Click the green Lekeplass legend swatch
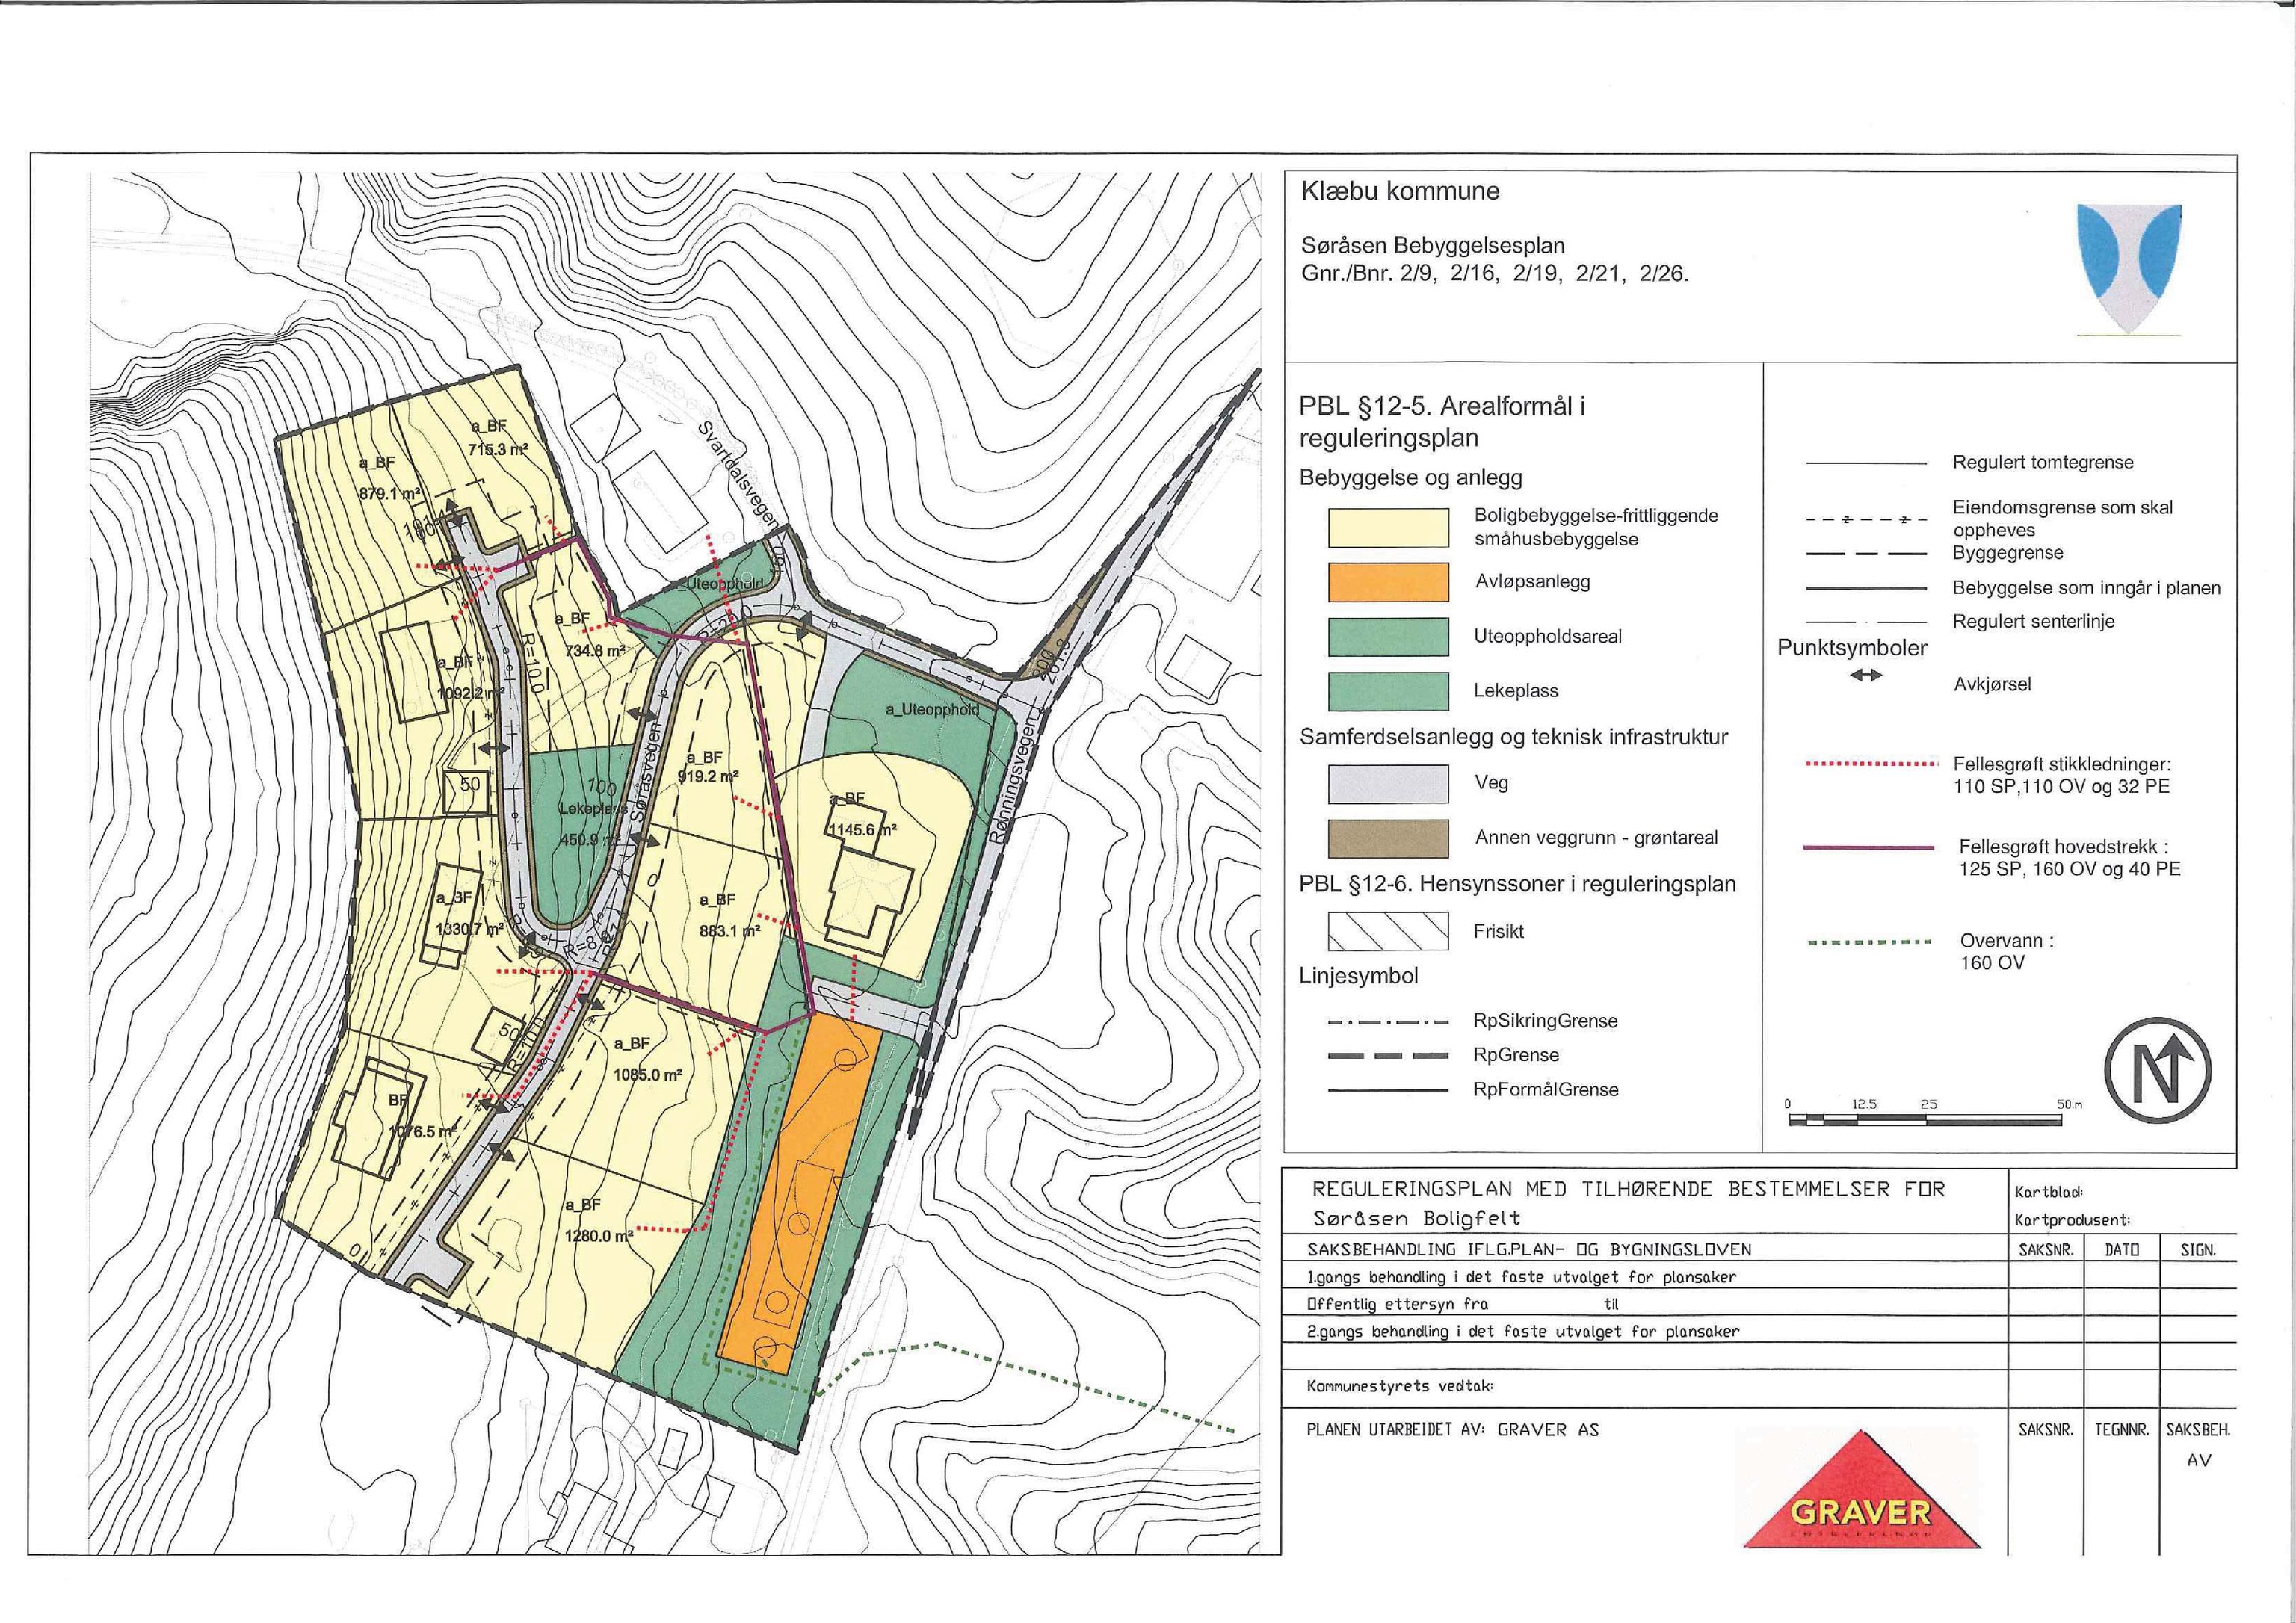This screenshot has width=2296, height=1623. tap(1388, 691)
